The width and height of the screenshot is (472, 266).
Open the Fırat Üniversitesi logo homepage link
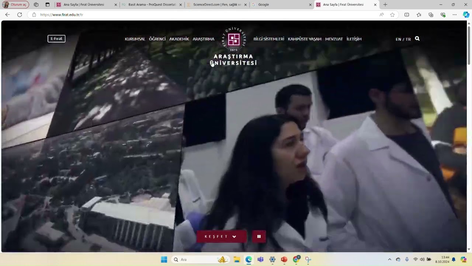pos(234,39)
